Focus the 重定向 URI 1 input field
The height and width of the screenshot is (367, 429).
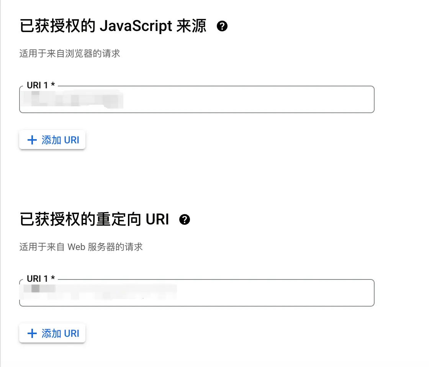click(x=197, y=293)
